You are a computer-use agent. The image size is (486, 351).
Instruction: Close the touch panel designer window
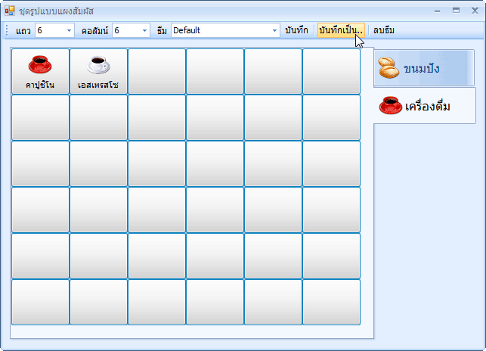point(475,11)
